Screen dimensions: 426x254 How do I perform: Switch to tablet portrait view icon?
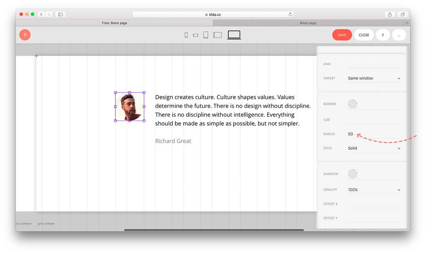pyautogui.click(x=206, y=35)
